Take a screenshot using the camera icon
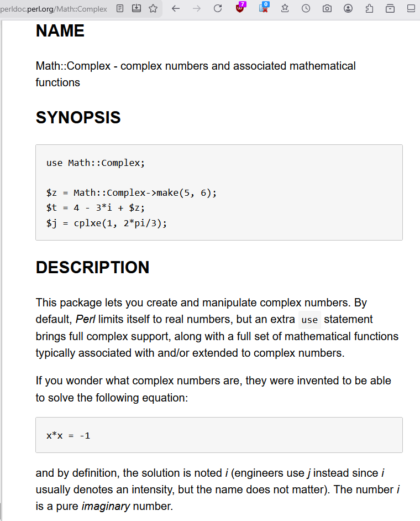 pos(327,9)
